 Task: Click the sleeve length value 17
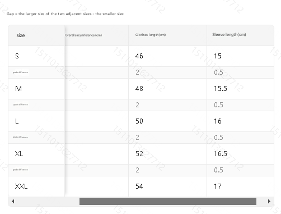[x=218, y=186]
